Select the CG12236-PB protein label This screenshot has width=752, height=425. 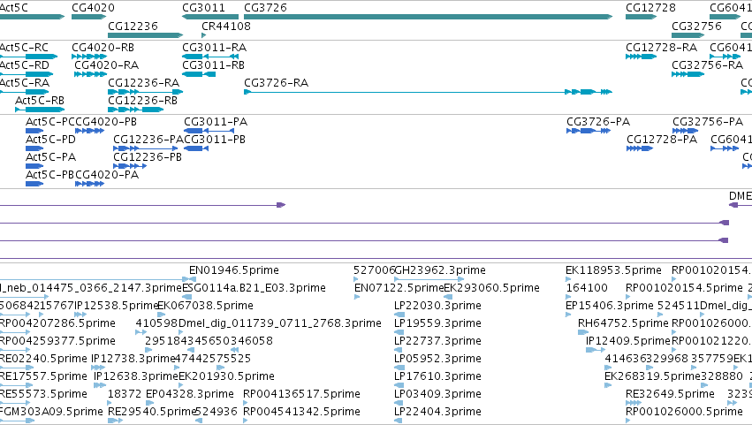[148, 157]
